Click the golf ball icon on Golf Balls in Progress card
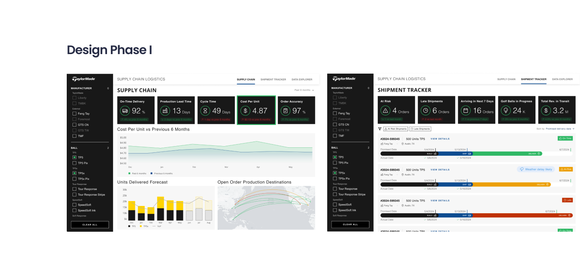Screen dimensions: 580x272 tap(506, 110)
